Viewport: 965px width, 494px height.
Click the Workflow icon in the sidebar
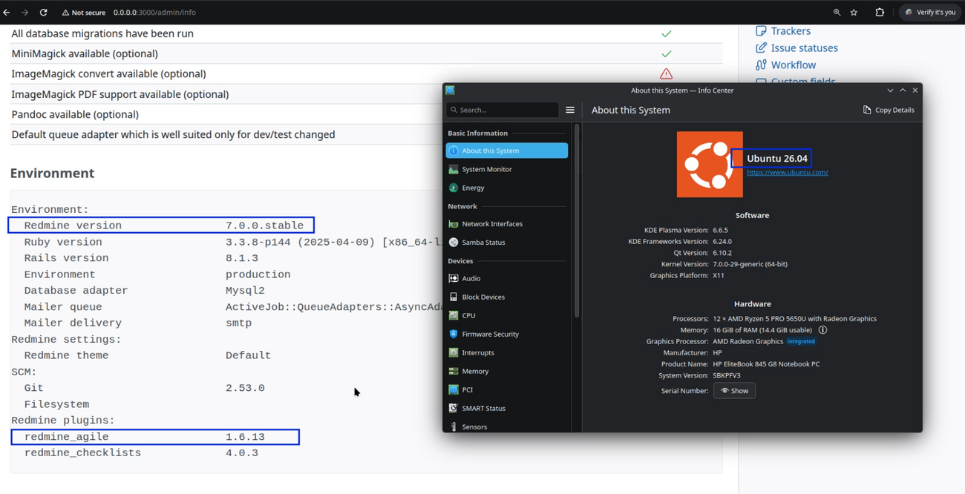(761, 65)
